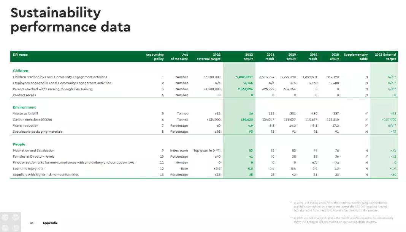Viewport: 406px width, 232px height.
Task: Click the "Supplementary table" column header
Action: point(356,57)
